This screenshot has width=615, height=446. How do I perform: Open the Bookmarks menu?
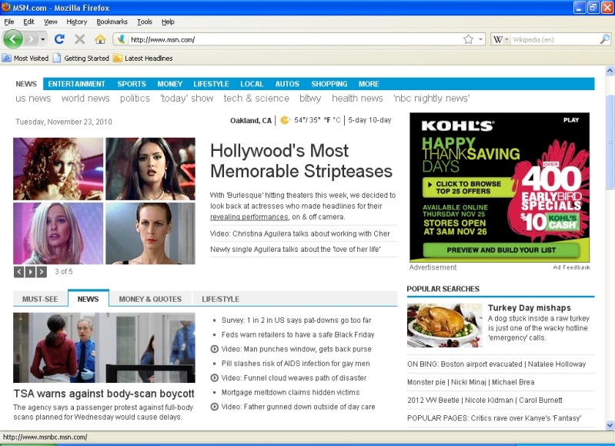tap(112, 22)
